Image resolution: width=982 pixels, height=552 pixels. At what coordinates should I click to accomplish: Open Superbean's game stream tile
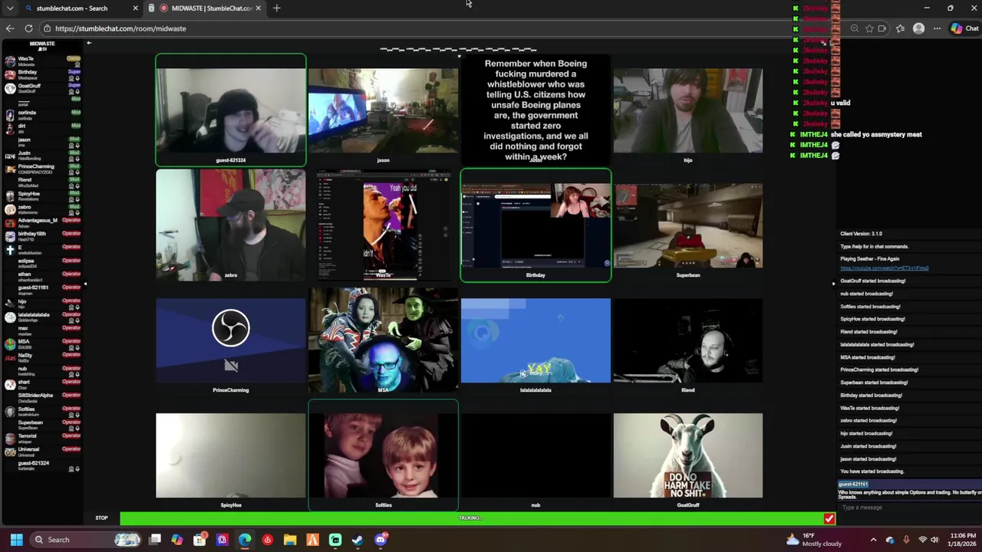coord(688,225)
